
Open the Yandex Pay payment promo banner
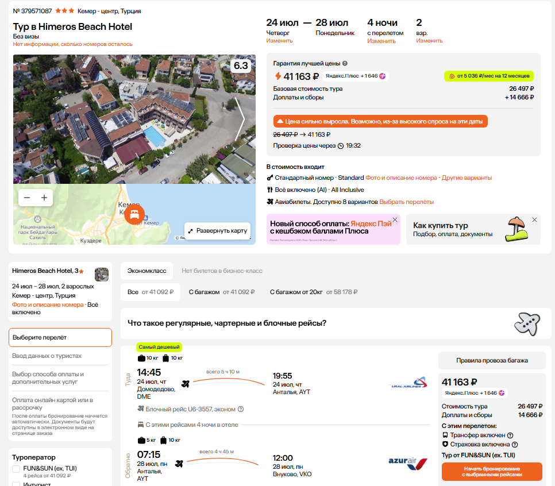(x=333, y=229)
